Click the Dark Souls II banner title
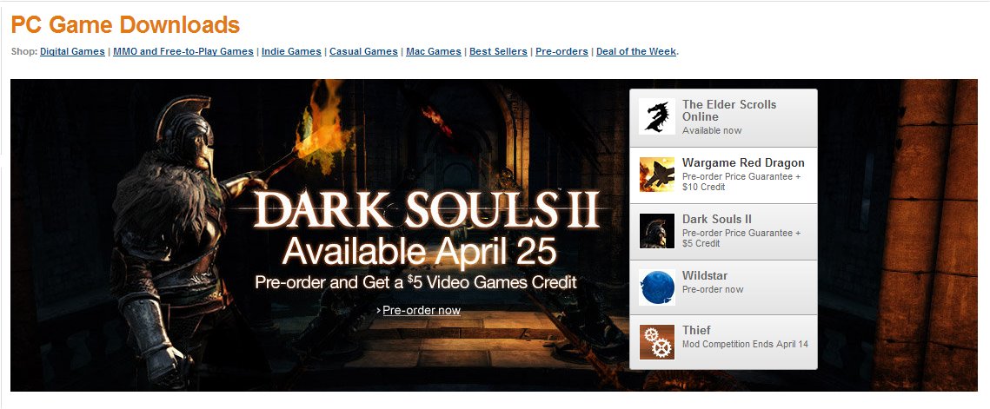Image resolution: width=990 pixels, height=409 pixels. (426, 210)
